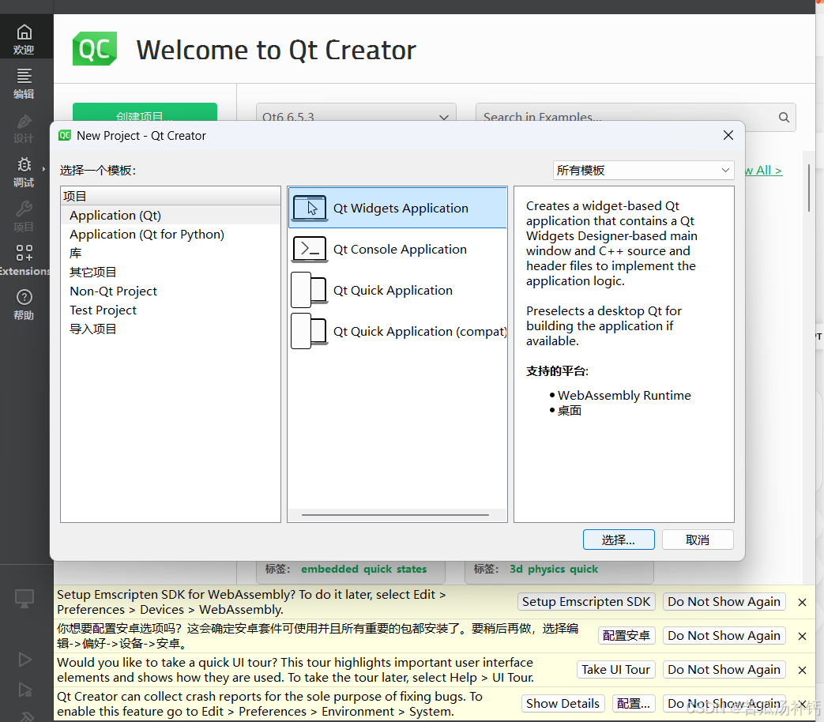This screenshot has width=824, height=722.
Task: Select the 导入项目 category
Action: pos(171,329)
